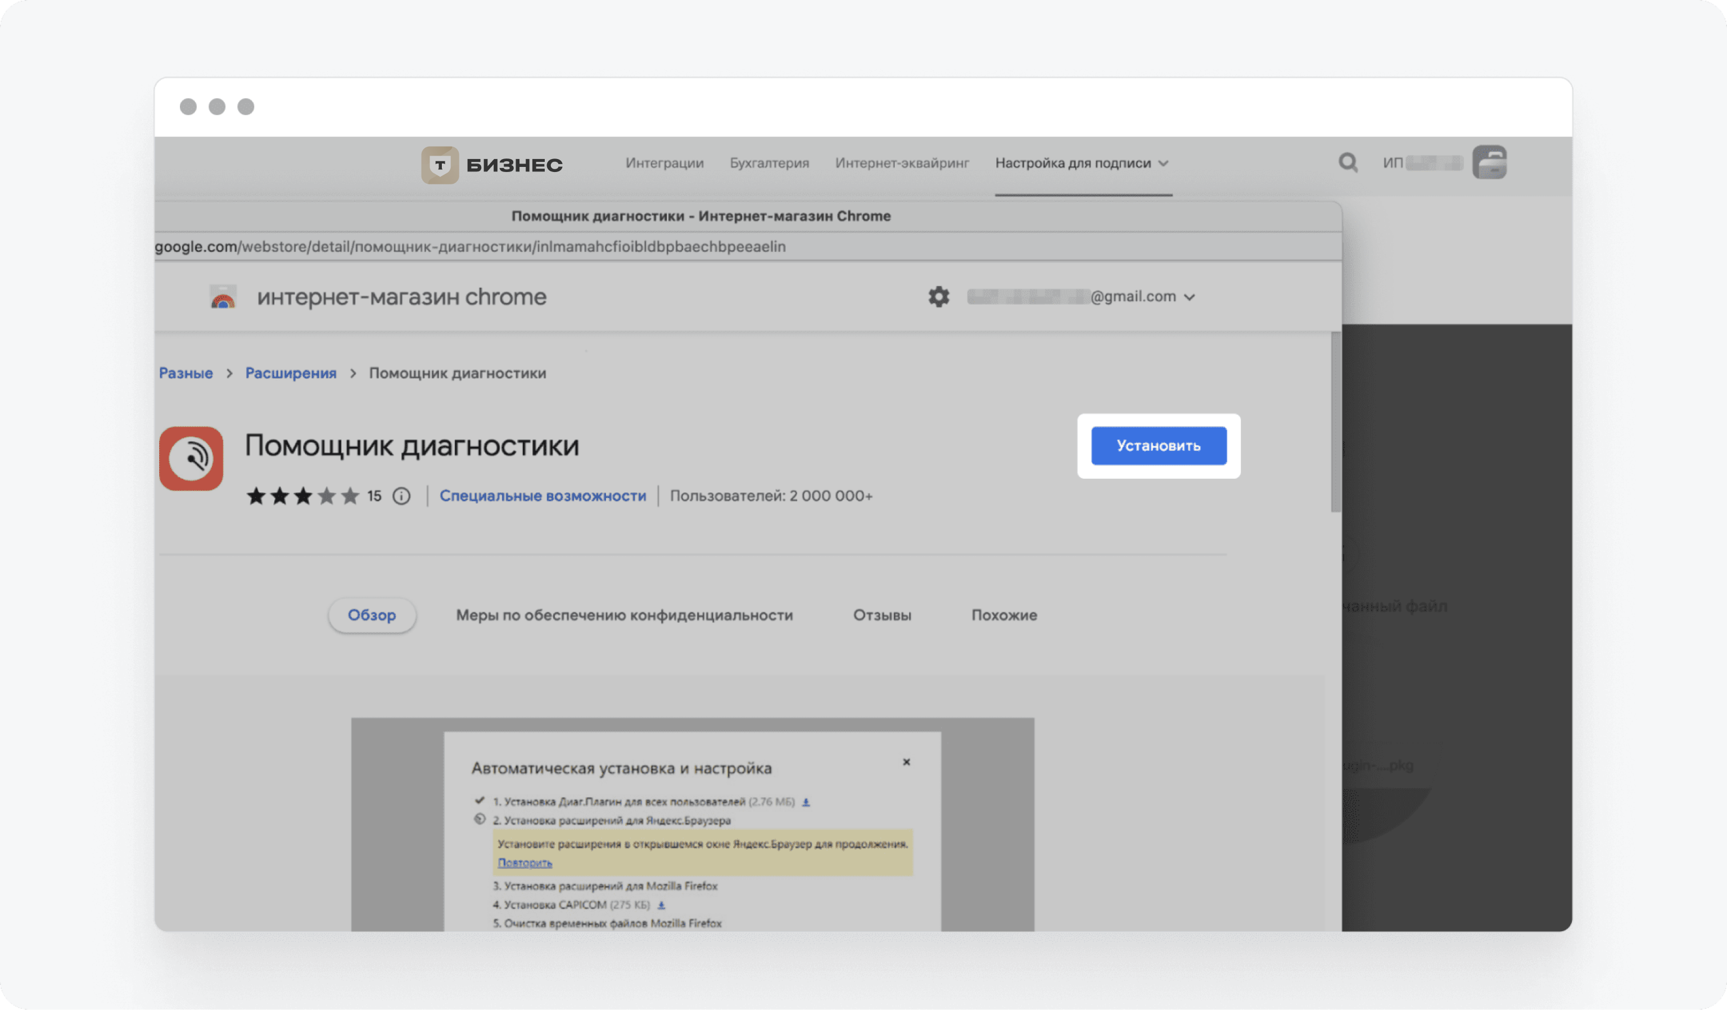
Task: Click the rating count 15
Action: (373, 496)
